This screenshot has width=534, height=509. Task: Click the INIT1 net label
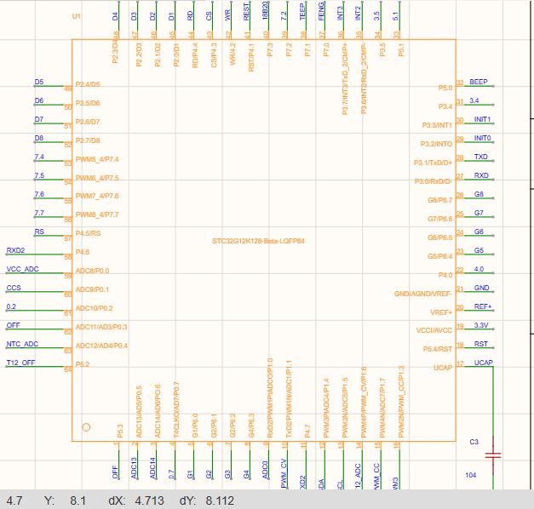pyautogui.click(x=482, y=119)
